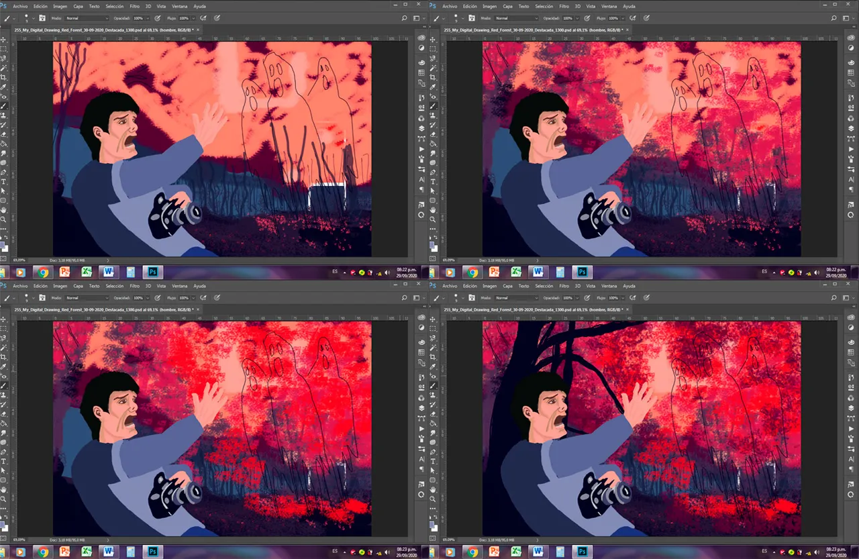Open the Opacidad dropdown in top-left window
The image size is (859, 559).
(148, 18)
